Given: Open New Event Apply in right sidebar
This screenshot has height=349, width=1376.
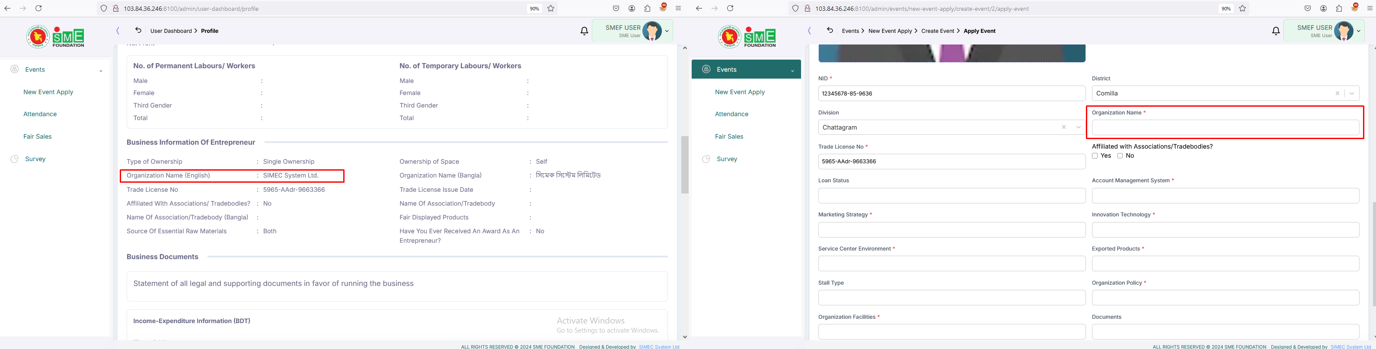Looking at the screenshot, I should click(740, 92).
